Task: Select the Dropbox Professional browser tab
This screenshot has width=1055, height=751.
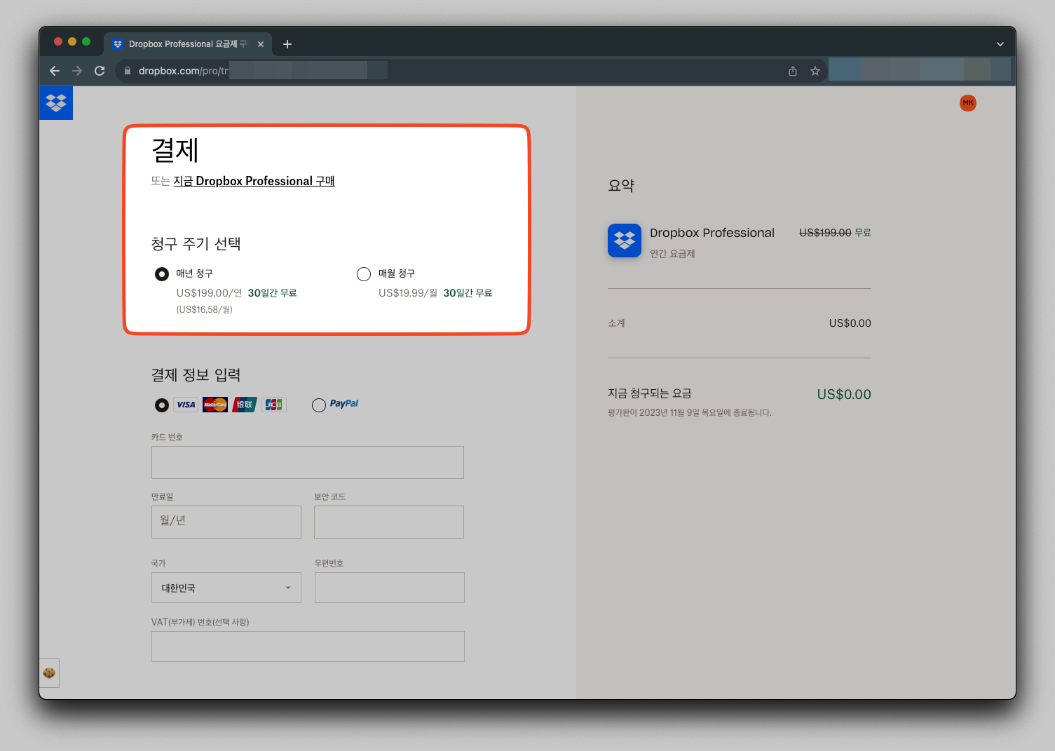Action: (x=188, y=44)
